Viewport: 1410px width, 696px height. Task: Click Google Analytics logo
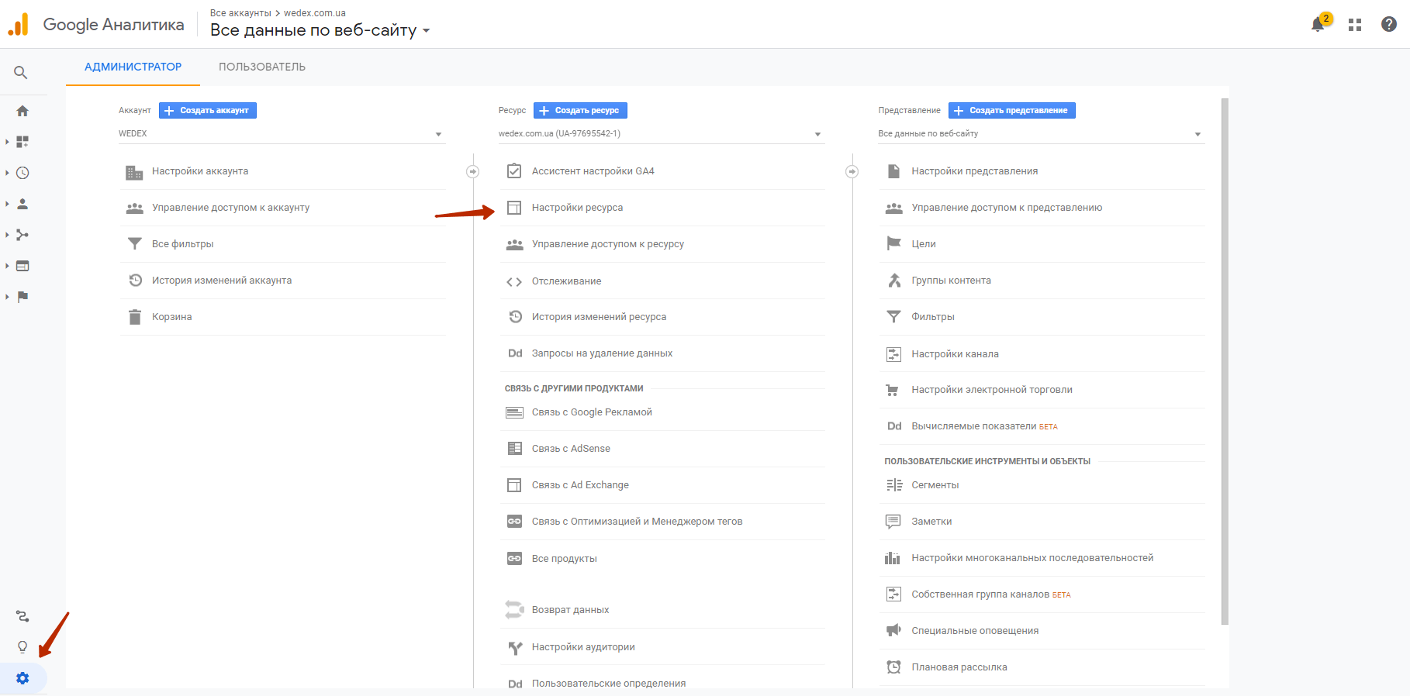(x=18, y=24)
